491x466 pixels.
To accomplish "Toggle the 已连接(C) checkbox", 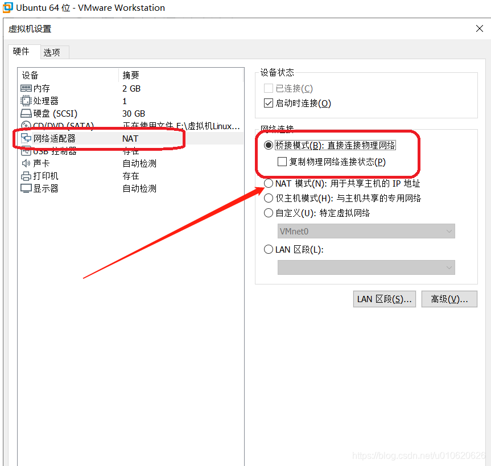I will pos(269,88).
